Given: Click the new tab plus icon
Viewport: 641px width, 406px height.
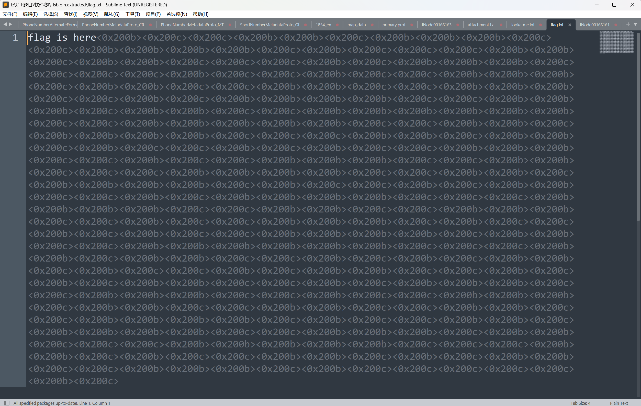Looking at the screenshot, I should (x=628, y=24).
